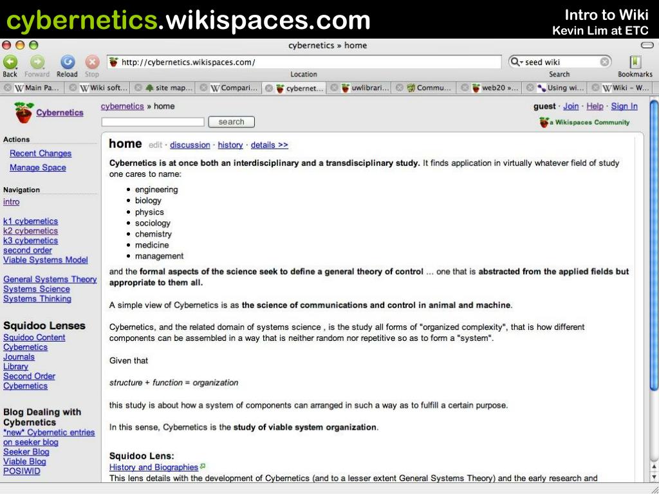This screenshot has width=659, height=494.
Task: Click the Sign In link
Action: pos(624,106)
